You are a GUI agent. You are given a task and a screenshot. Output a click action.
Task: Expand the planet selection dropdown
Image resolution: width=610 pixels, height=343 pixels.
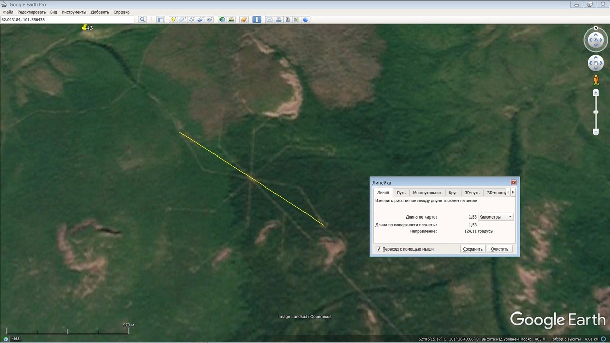(x=245, y=20)
